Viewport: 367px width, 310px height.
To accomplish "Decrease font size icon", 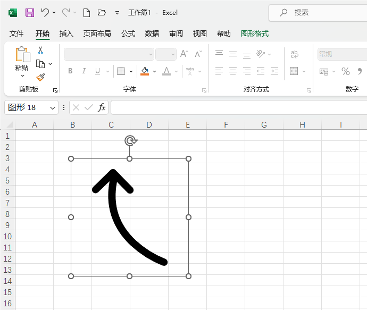I will click(198, 54).
